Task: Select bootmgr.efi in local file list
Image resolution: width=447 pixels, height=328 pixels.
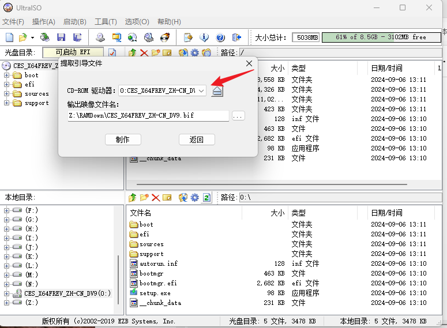Action: tap(158, 283)
